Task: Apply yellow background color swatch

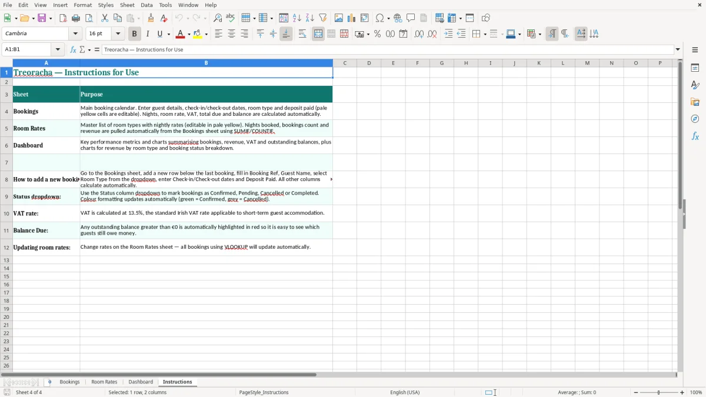Action: [x=198, y=34]
